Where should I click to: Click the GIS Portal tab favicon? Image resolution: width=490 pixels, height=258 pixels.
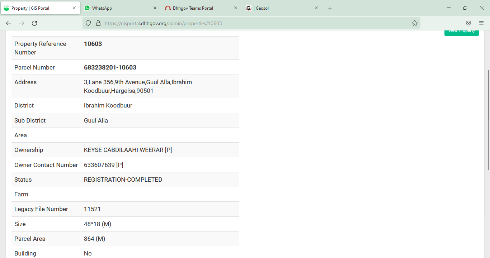[6, 8]
